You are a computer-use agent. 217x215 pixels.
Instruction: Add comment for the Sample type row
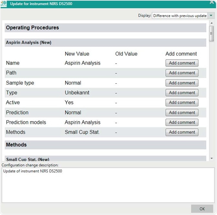182,83
